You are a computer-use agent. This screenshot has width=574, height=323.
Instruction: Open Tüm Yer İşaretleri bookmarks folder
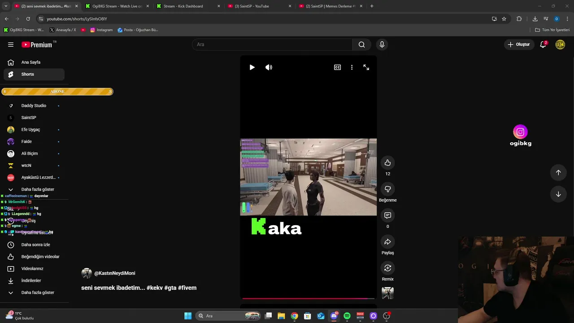coord(552,30)
